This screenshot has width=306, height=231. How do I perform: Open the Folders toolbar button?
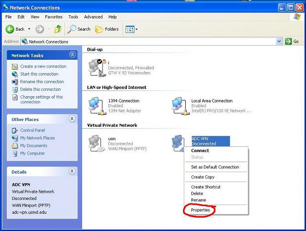pos(107,29)
